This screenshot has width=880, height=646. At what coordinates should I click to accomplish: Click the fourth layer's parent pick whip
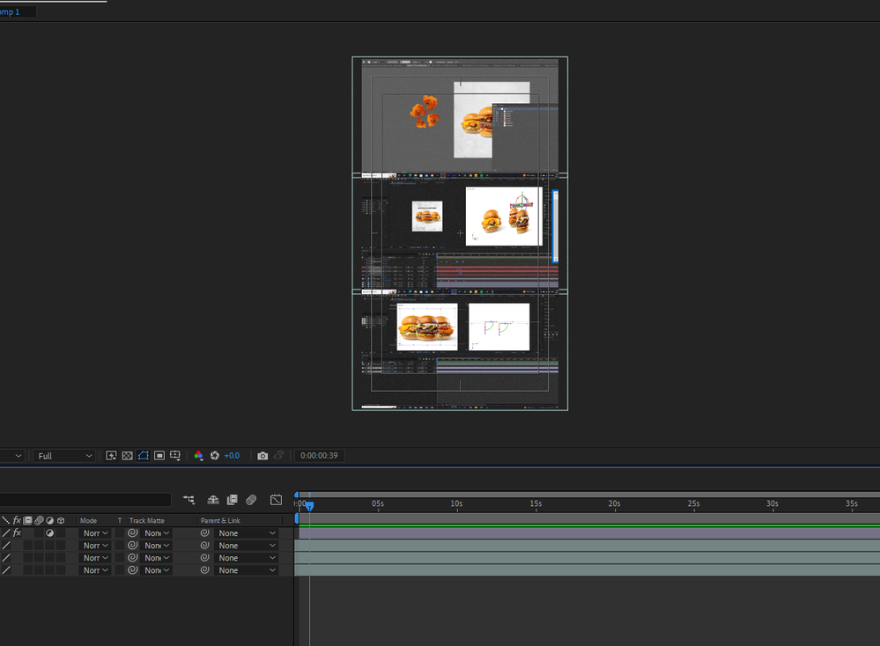205,569
